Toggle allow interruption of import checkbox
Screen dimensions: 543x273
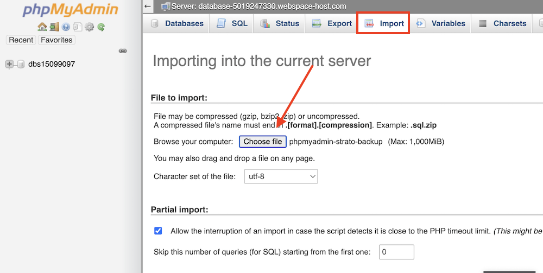pos(158,231)
